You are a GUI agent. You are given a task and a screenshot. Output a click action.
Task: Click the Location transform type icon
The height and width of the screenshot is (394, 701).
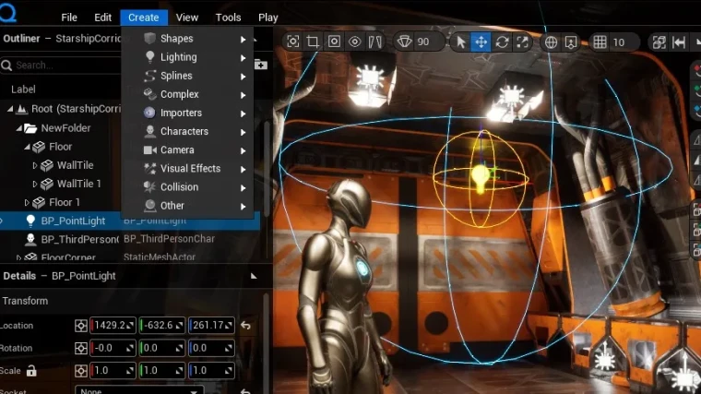[x=81, y=326]
